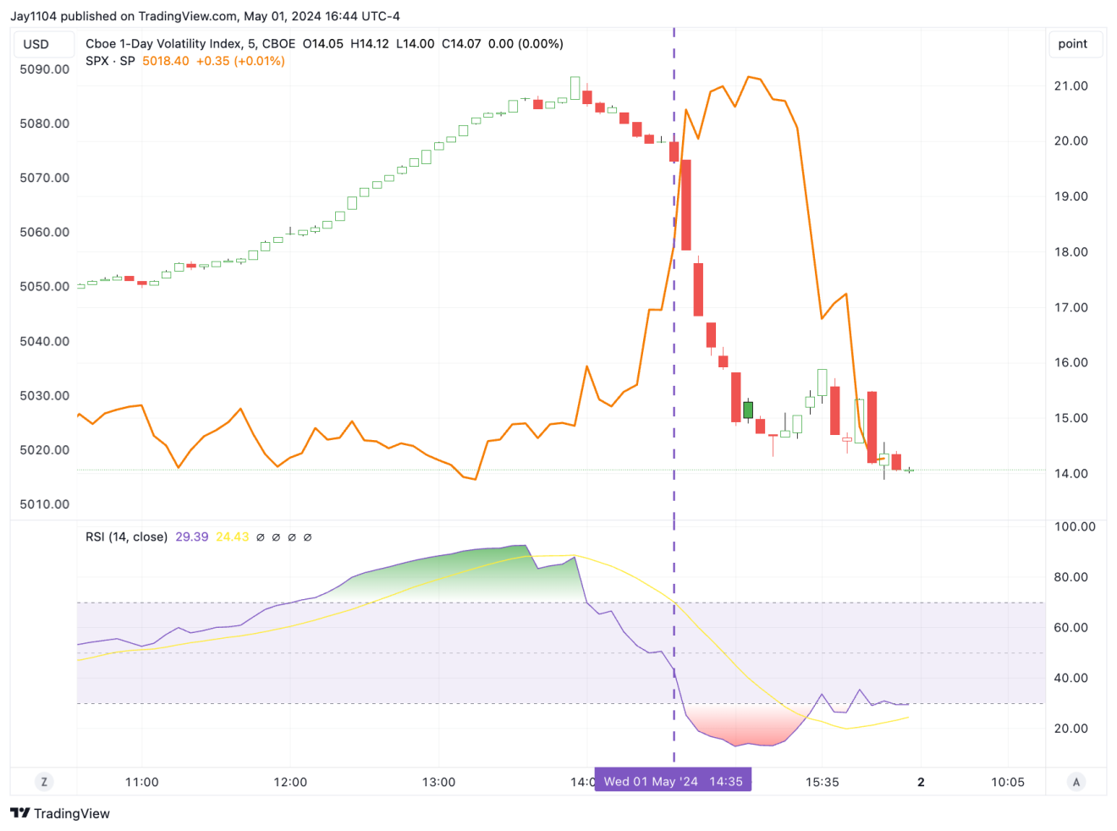Click the RSI value 29.39
Image resolution: width=1117 pixels, height=831 pixels.
pos(192,537)
